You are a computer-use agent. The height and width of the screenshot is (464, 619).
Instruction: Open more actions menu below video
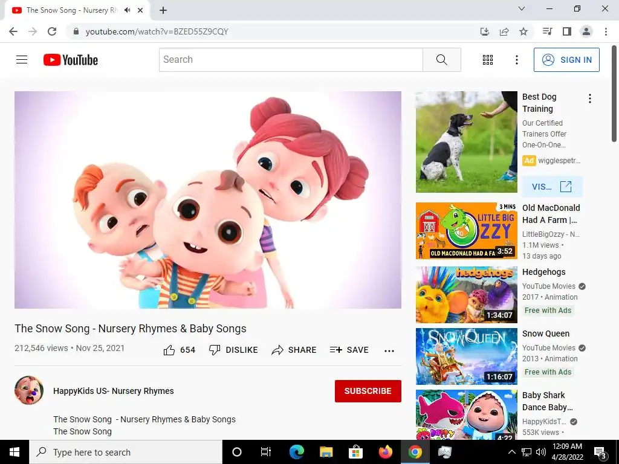389,351
